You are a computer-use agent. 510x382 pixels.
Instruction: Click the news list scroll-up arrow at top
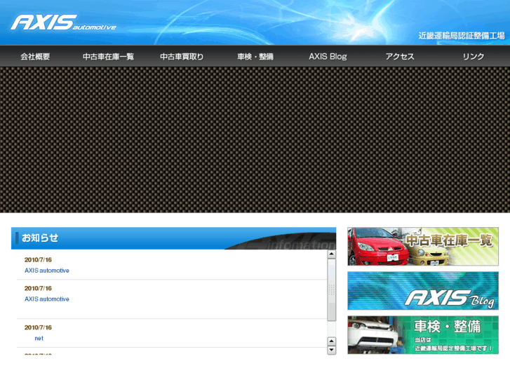coord(331,254)
